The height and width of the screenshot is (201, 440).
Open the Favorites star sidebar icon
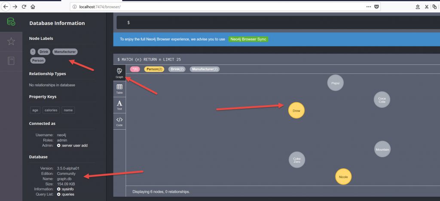tap(11, 42)
